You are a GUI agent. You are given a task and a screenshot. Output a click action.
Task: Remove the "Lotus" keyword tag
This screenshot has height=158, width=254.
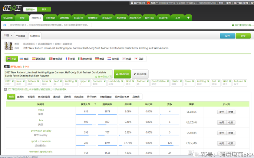tap(50, 81)
